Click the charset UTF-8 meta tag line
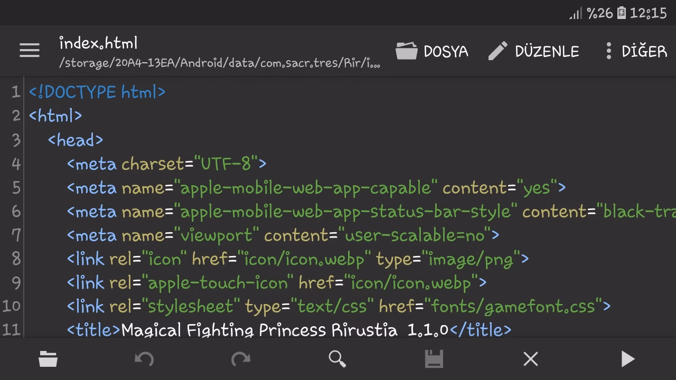This screenshot has height=380, width=676. pyautogui.click(x=166, y=164)
